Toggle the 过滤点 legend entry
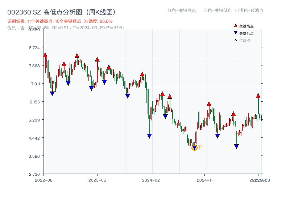 [x=242, y=41]
